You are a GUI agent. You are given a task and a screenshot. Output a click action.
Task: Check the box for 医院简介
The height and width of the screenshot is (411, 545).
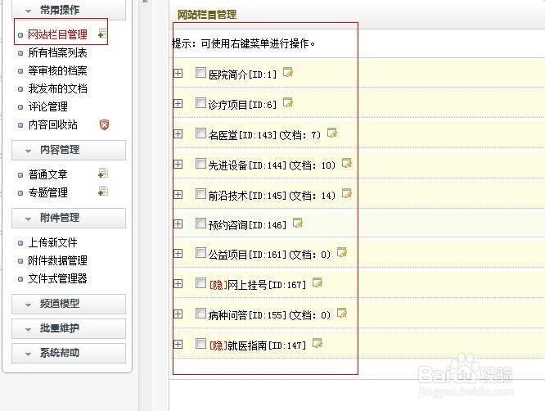pyautogui.click(x=200, y=72)
